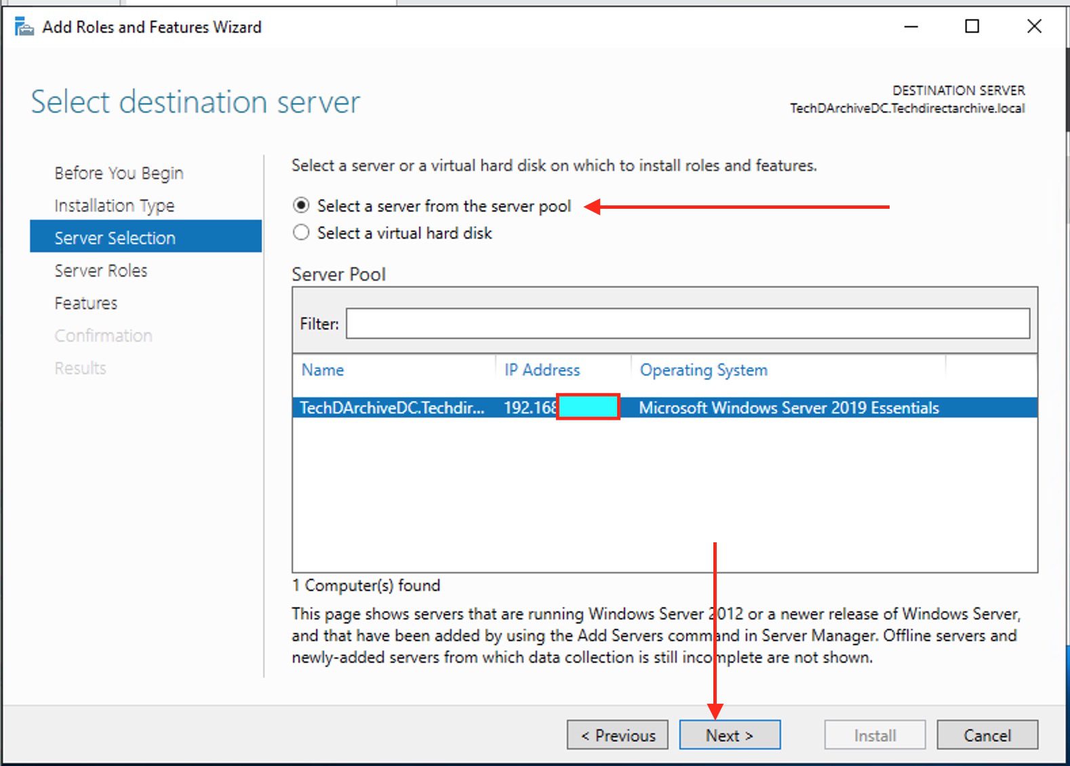The height and width of the screenshot is (766, 1070).
Task: Select the TechDArchiveDC.Techdir... server row
Action: point(665,407)
